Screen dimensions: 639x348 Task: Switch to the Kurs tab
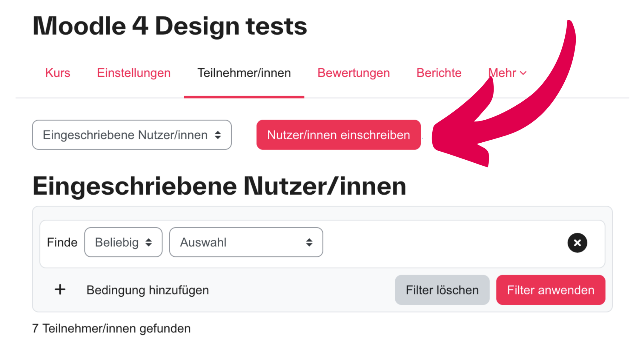pos(58,73)
